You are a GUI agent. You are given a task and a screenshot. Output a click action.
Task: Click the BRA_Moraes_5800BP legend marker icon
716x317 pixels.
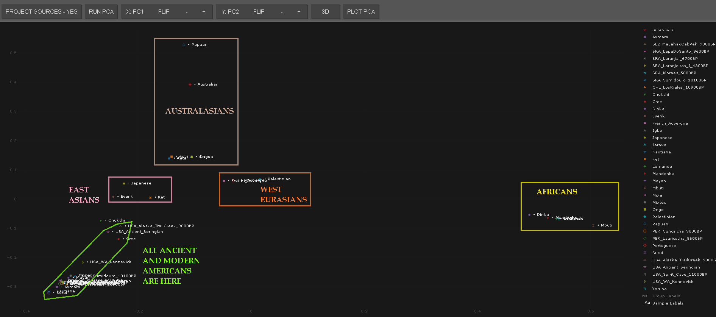coord(645,73)
